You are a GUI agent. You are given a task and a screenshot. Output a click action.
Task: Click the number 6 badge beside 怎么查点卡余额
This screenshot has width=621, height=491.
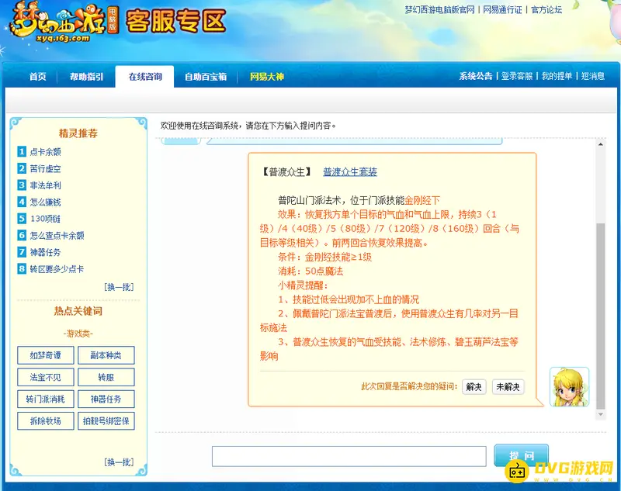click(x=22, y=235)
